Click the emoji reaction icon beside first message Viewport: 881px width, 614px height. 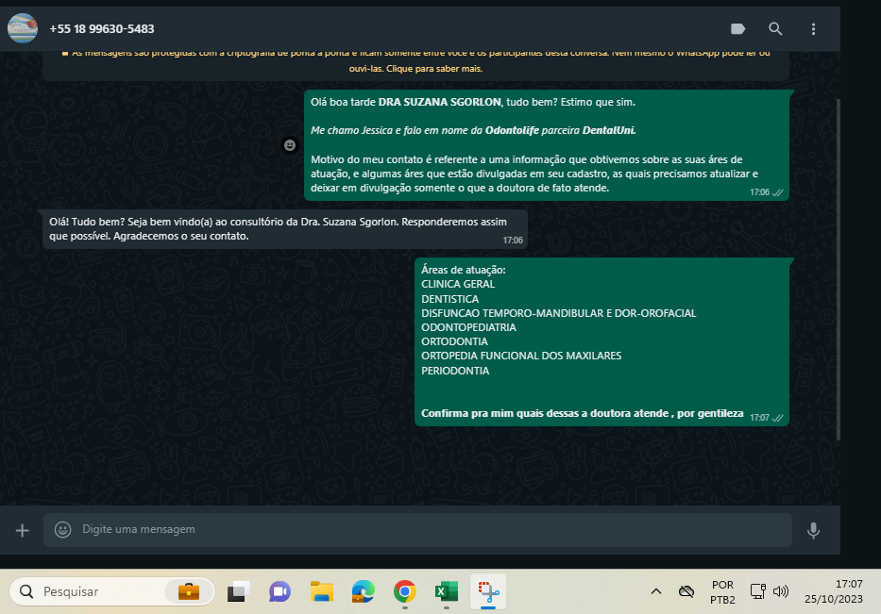pyautogui.click(x=290, y=145)
